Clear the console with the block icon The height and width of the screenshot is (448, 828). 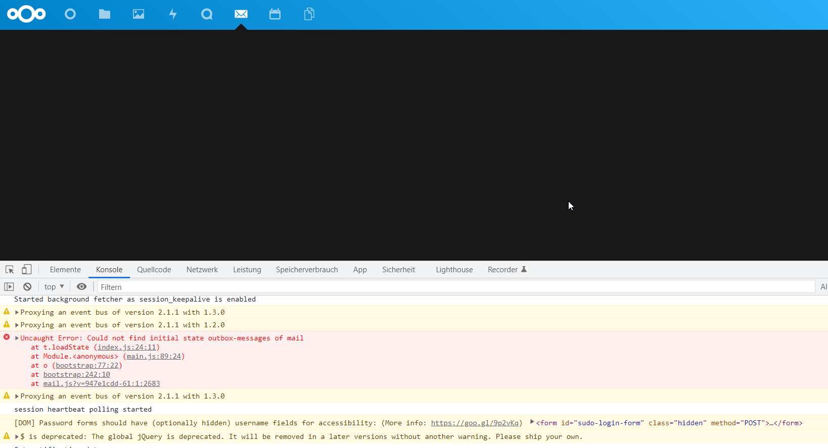pyautogui.click(x=27, y=287)
